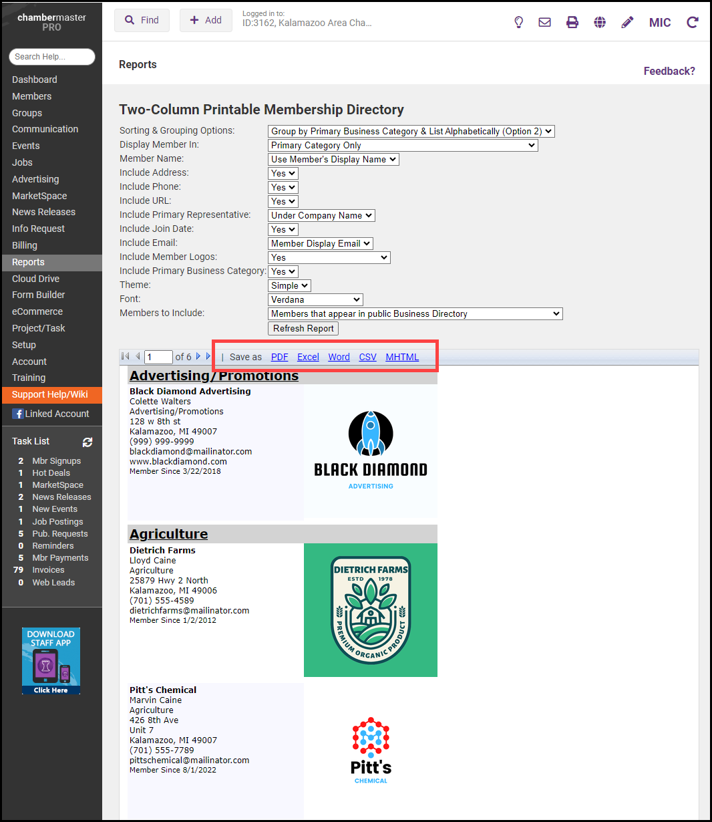The image size is (712, 822).
Task: Open Pub. Requests in Task List
Action: pyautogui.click(x=60, y=534)
